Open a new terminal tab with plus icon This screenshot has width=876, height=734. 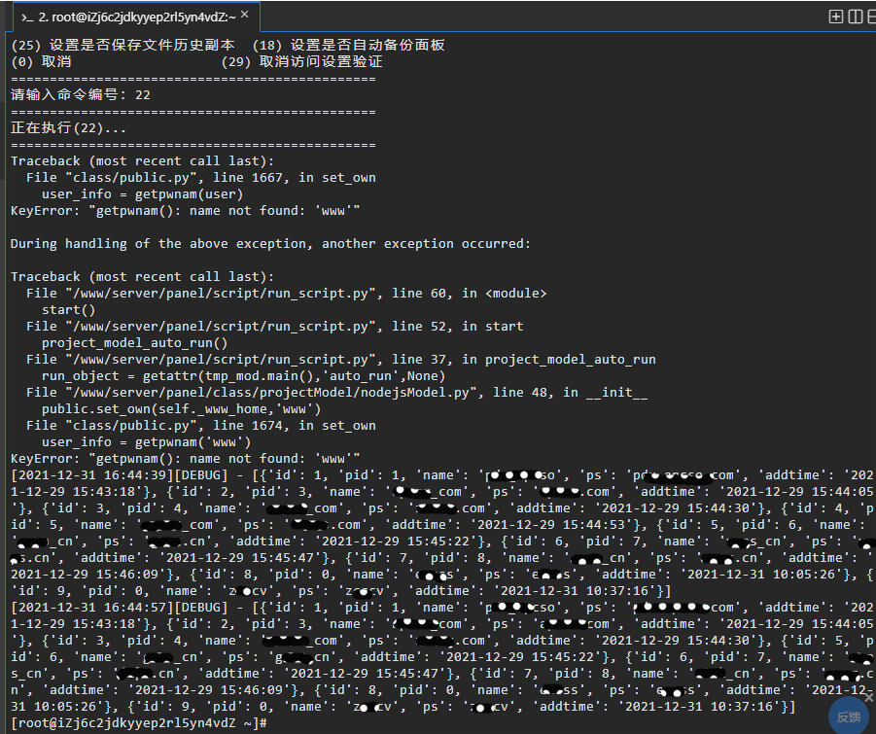(836, 17)
